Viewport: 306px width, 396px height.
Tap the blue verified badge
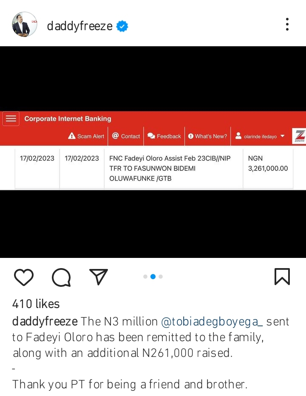[122, 26]
